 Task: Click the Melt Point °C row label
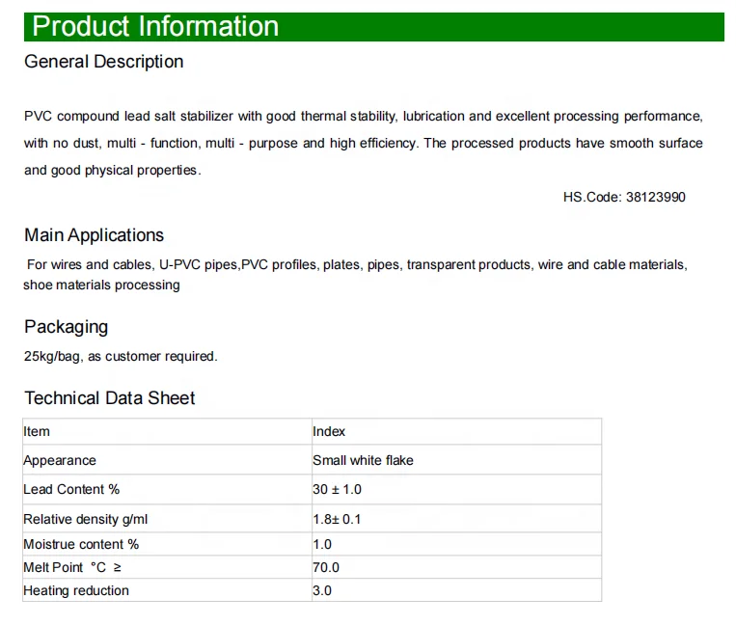pos(73,567)
